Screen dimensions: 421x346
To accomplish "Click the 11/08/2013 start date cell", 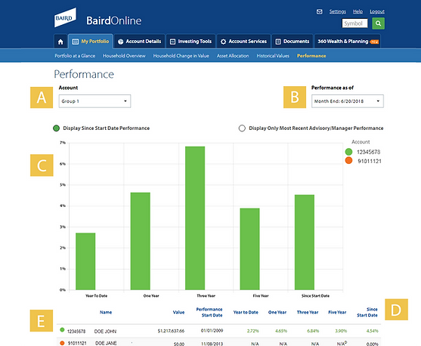I will pos(212,344).
